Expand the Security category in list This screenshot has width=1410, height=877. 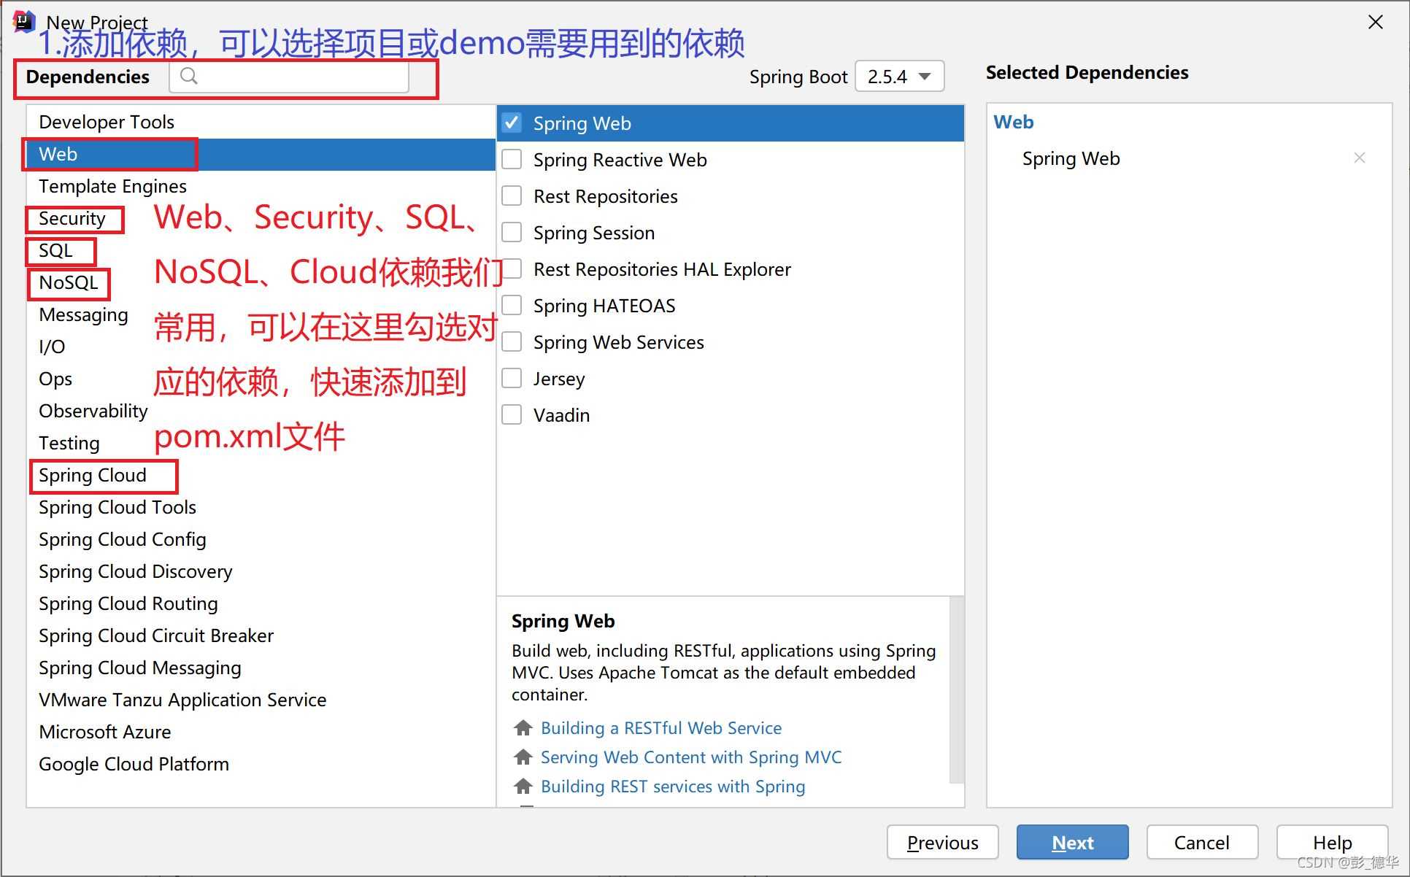[70, 217]
